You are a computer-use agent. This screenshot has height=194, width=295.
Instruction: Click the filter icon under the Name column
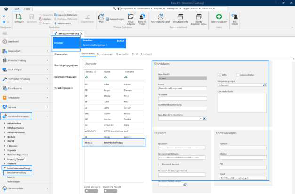(x=105, y=78)
